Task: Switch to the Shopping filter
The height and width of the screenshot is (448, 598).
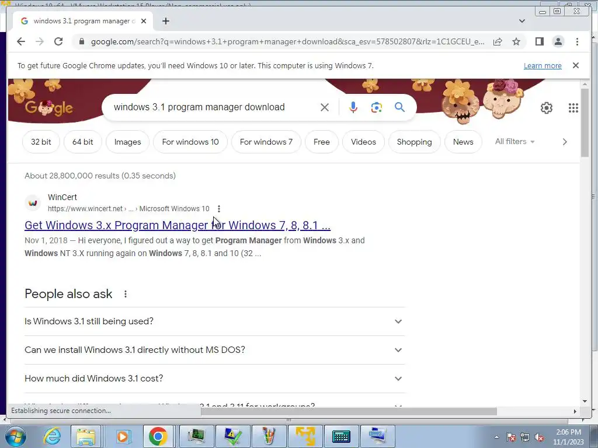Action: [x=414, y=142]
